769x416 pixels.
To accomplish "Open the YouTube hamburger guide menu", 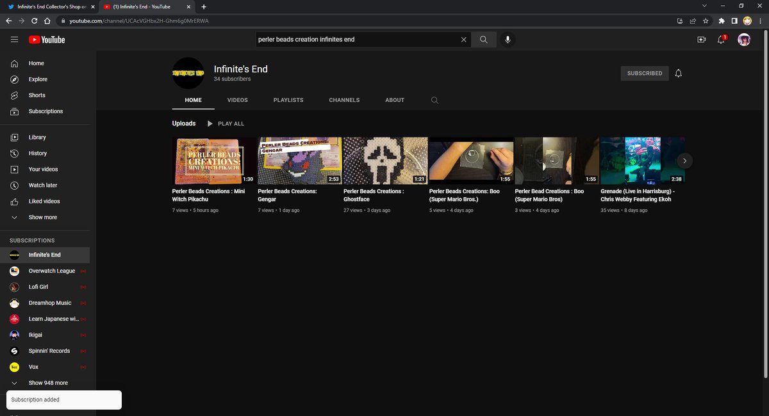I will [x=14, y=40].
